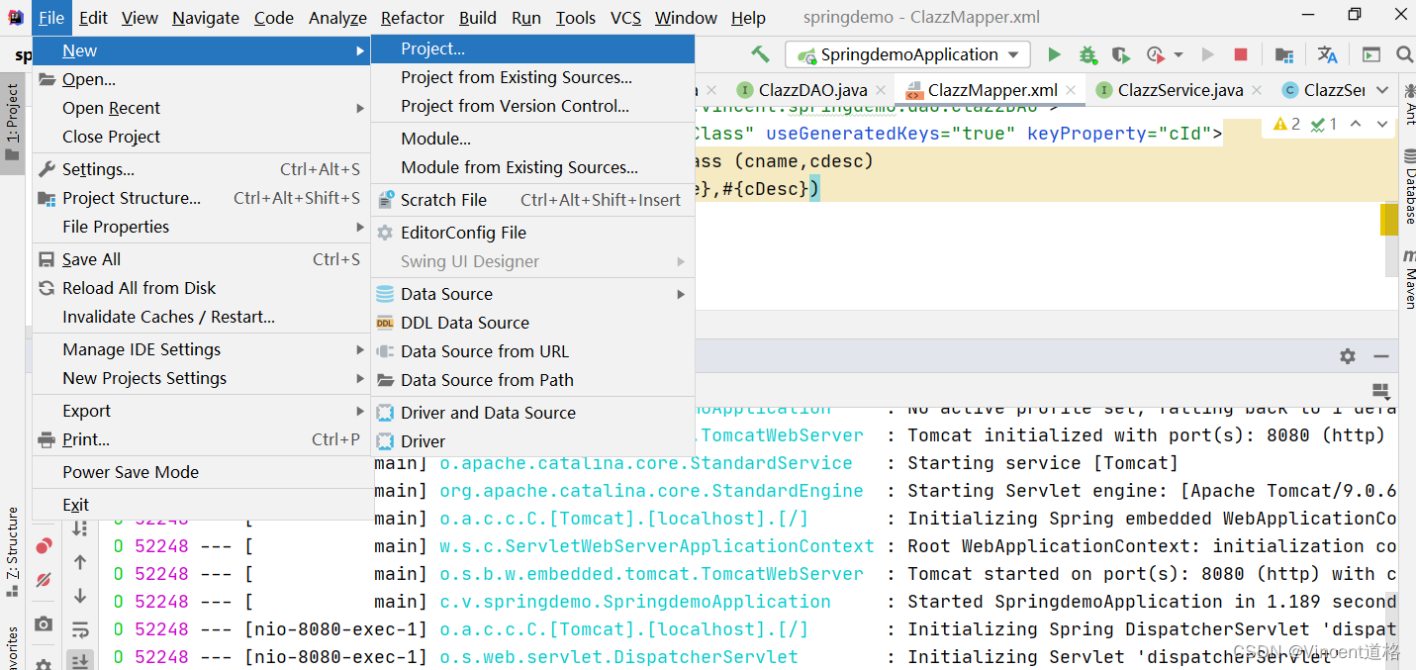The image size is (1416, 670).
Task: Run SpringdemoApplication with the green play icon
Action: pos(1054,54)
